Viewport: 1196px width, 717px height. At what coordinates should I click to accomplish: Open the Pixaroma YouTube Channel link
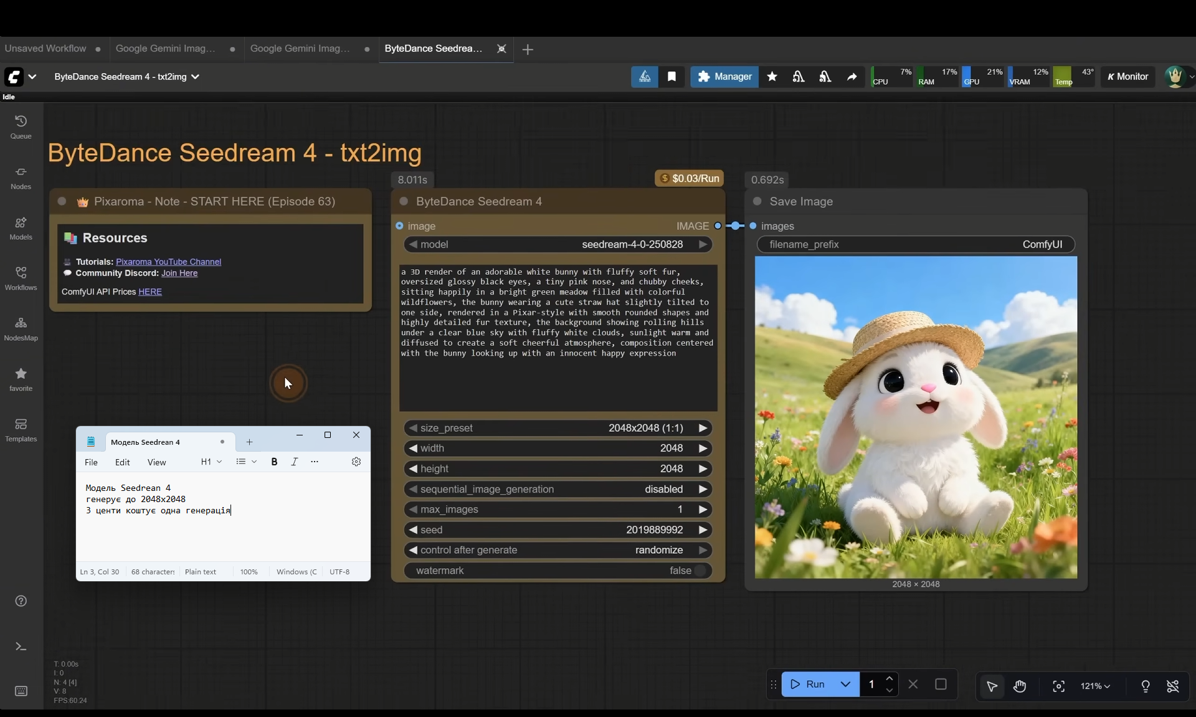pos(168,262)
